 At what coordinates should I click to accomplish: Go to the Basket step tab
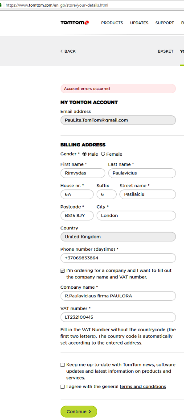166,51
